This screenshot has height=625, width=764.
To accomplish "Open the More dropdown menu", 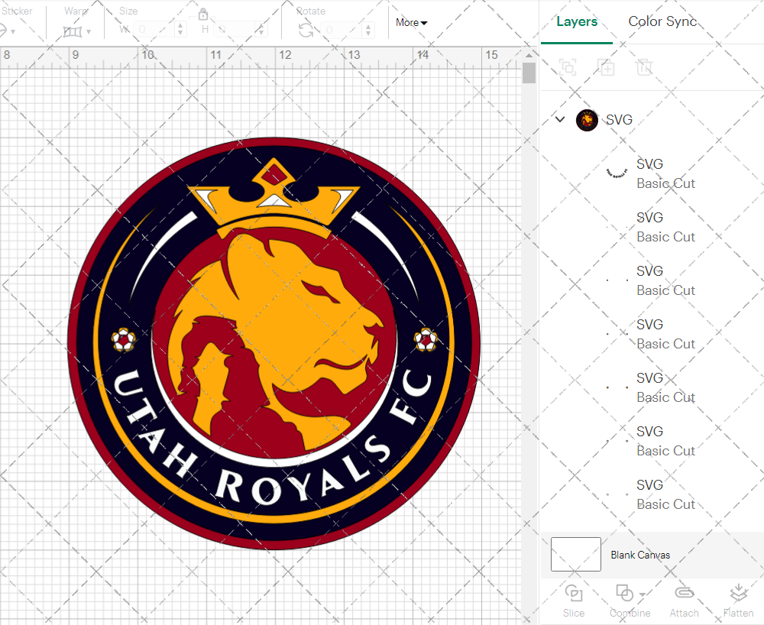I will pos(411,22).
